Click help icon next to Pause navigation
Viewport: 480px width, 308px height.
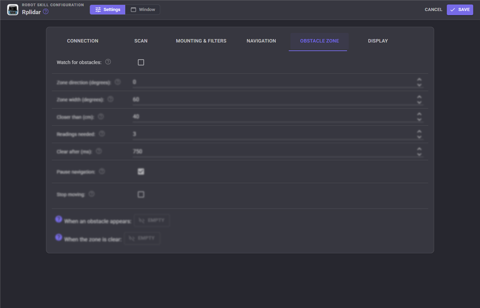[x=102, y=171]
